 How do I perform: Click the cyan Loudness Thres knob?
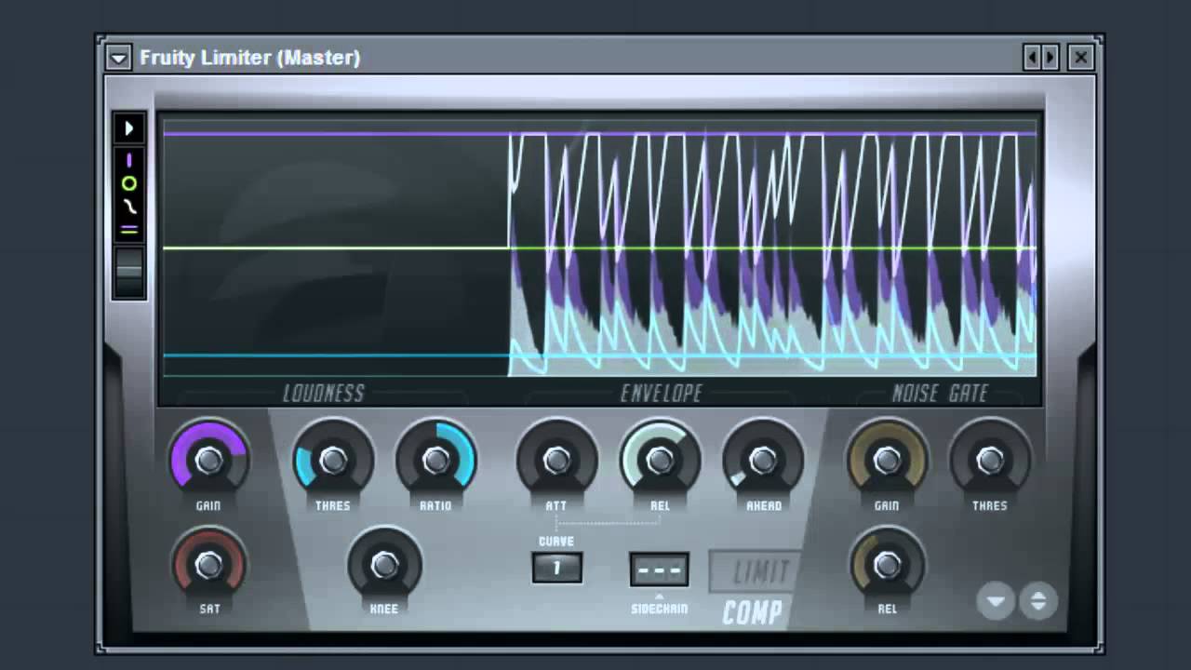click(x=332, y=460)
